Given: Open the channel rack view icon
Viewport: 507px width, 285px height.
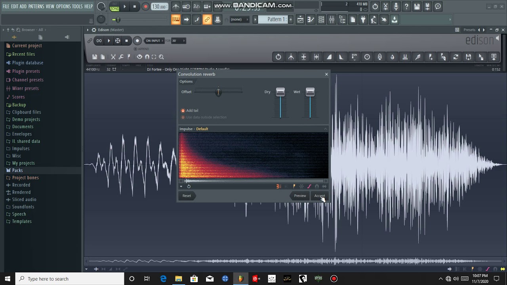Looking at the screenshot, I should point(321,19).
